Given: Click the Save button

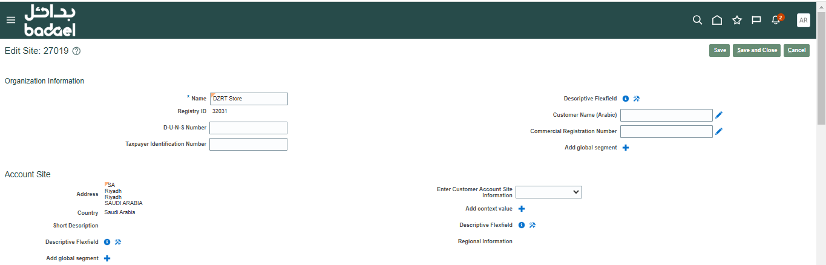Looking at the screenshot, I should 719,50.
